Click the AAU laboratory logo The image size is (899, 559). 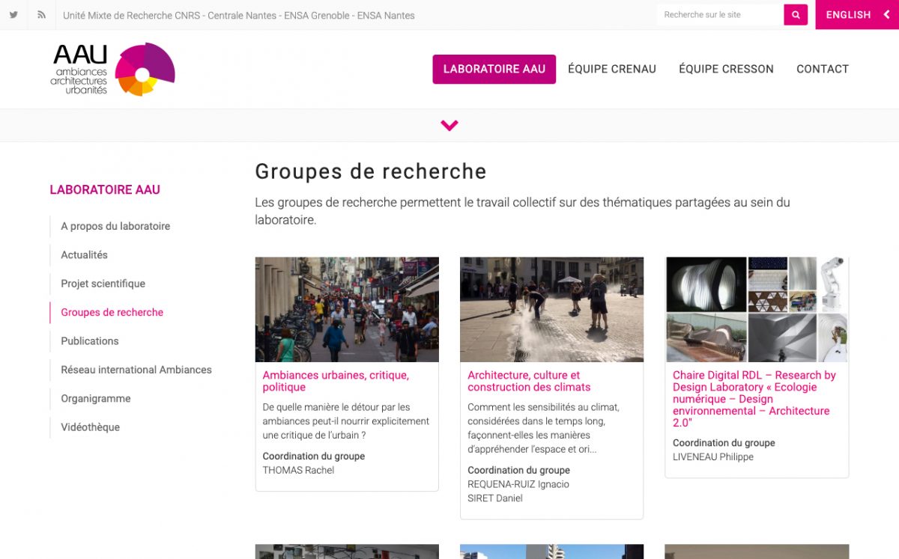[112, 70]
